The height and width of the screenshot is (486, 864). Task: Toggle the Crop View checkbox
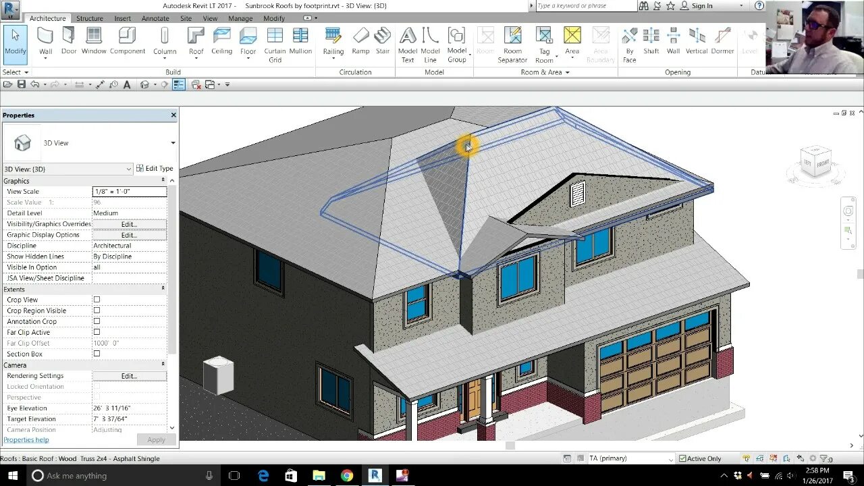pos(97,300)
